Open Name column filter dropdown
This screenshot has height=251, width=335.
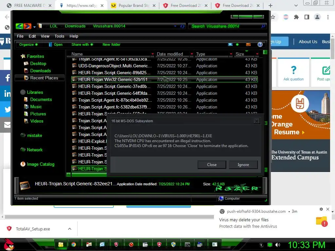point(152,54)
